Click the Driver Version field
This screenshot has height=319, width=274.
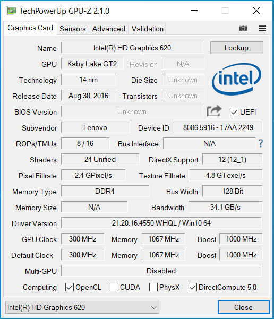(x=161, y=223)
